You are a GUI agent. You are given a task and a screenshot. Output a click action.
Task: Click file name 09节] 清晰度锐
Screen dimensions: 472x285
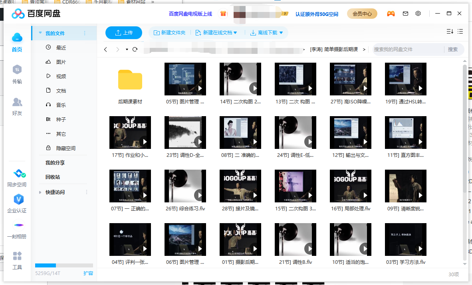pos(405,208)
